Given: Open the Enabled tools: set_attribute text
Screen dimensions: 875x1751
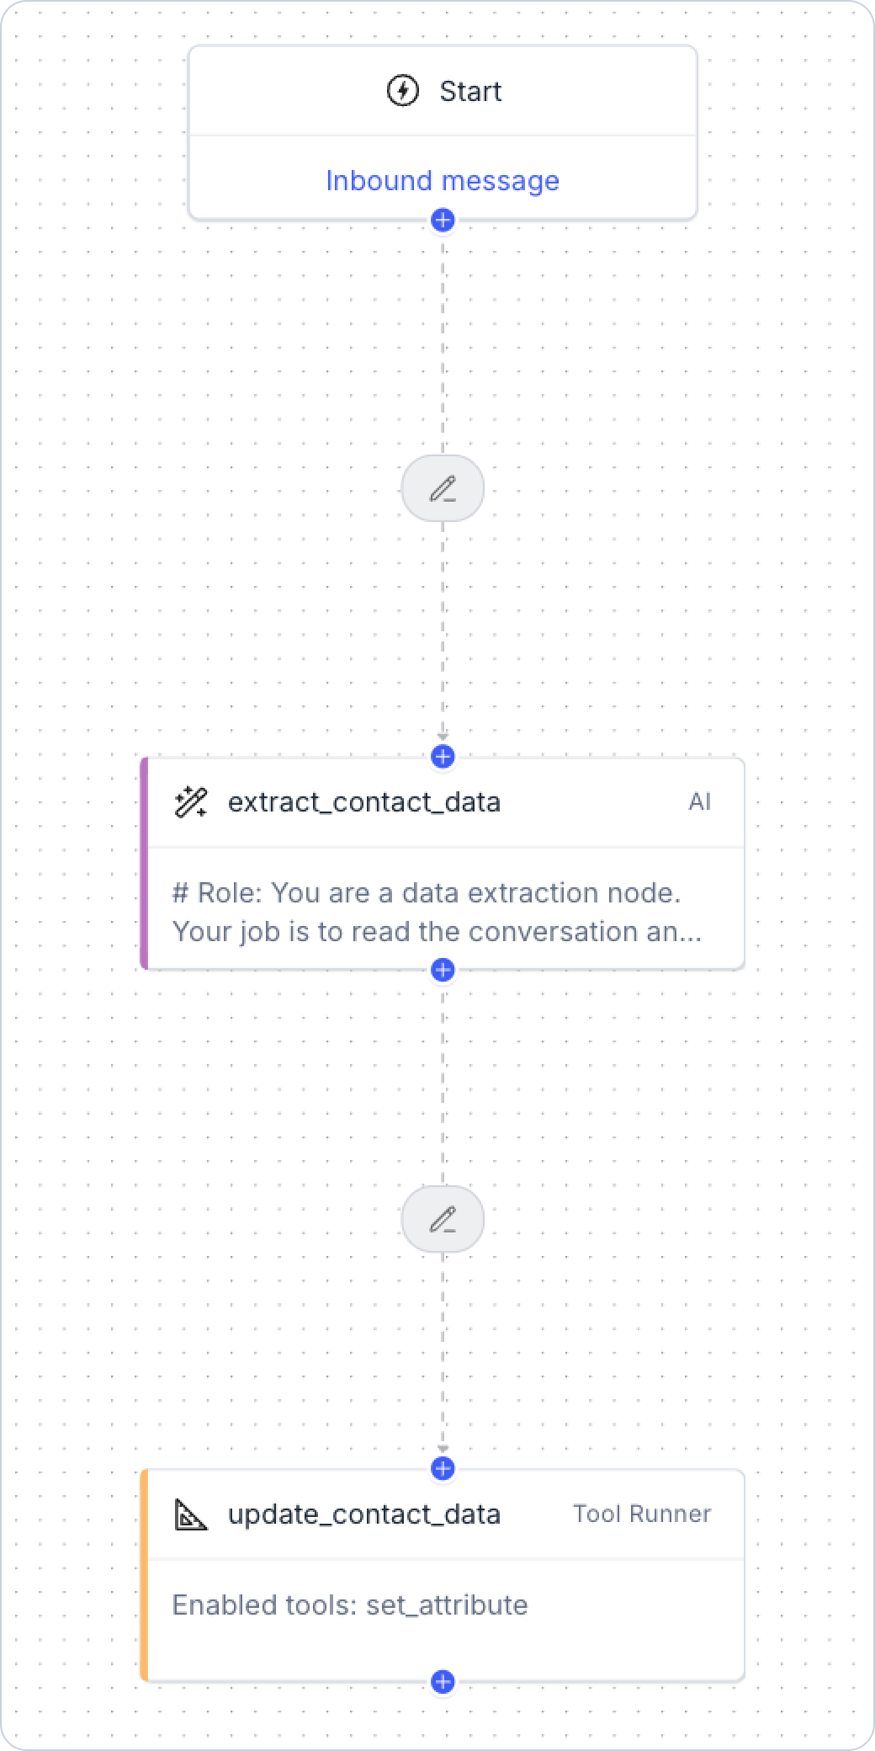Looking at the screenshot, I should tap(350, 1605).
